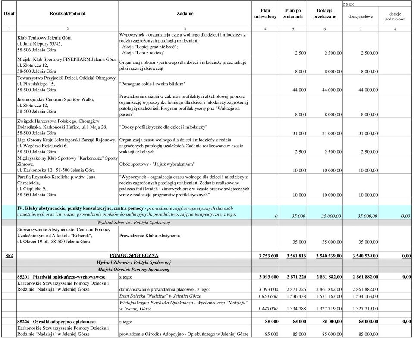Image resolution: width=414 pixels, height=338 pixels.
Task: Click 'Wydział Zdrowia i Polityki Społecznej' under section IV
Action: tap(134, 223)
